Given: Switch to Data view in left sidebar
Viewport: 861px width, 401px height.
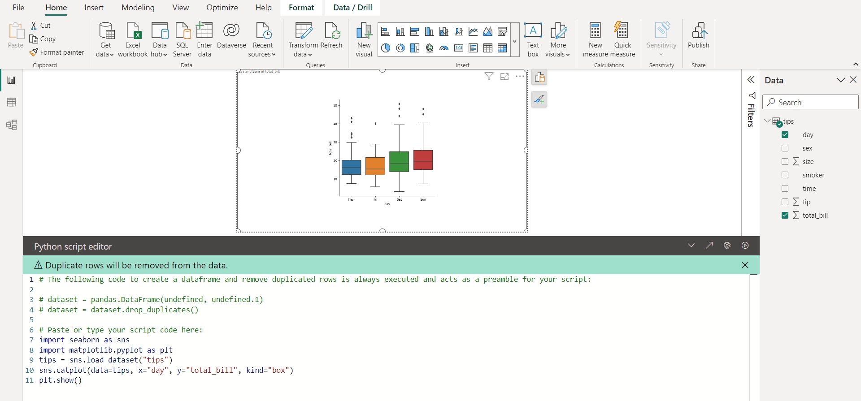Looking at the screenshot, I should click(12, 103).
